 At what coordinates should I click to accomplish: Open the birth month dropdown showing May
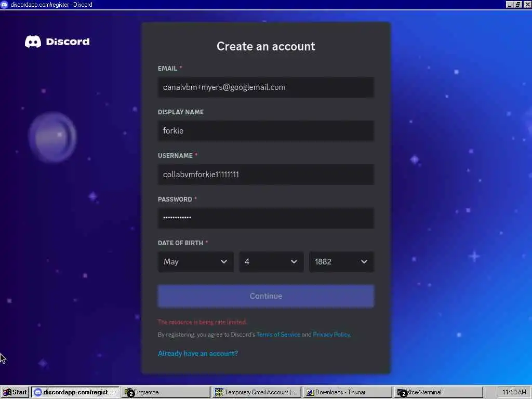[x=196, y=262]
